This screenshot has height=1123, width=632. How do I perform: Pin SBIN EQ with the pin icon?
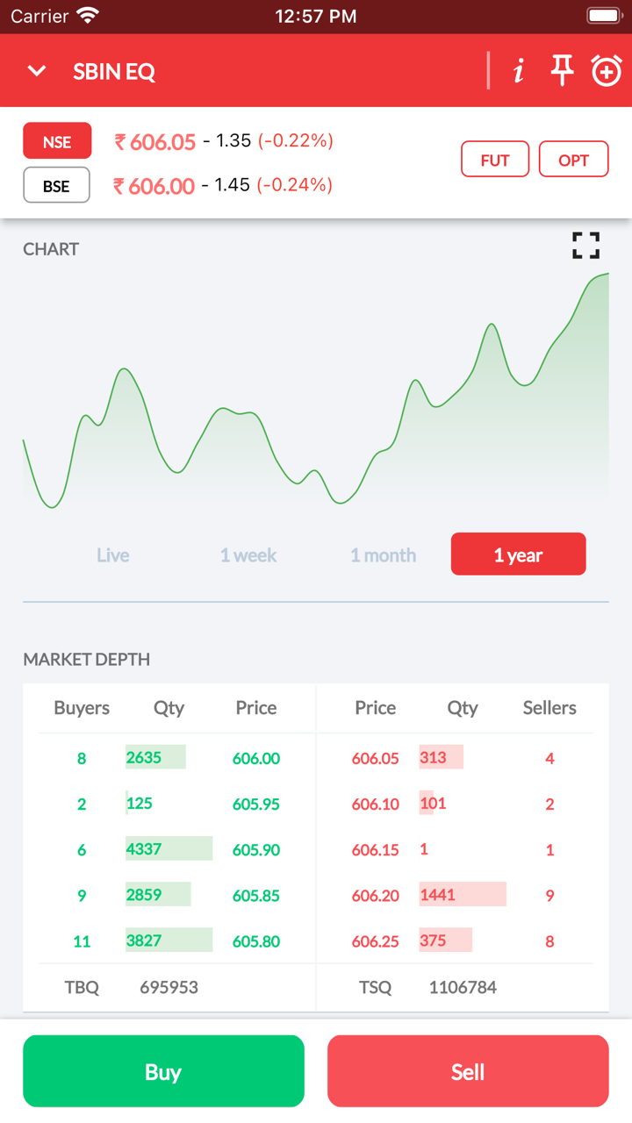coord(562,71)
